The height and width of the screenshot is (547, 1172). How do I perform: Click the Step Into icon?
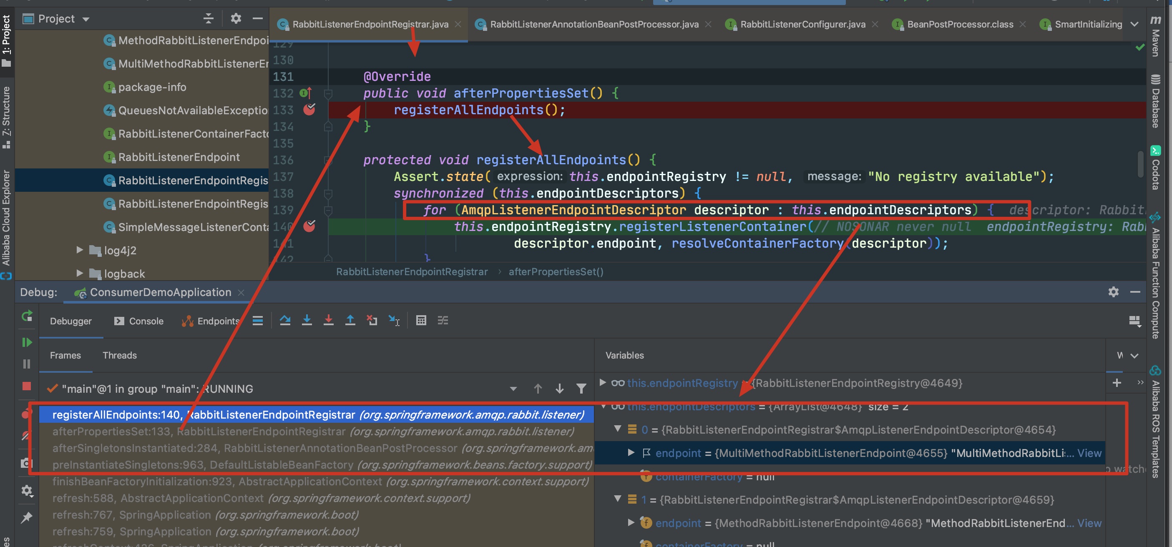point(307,321)
